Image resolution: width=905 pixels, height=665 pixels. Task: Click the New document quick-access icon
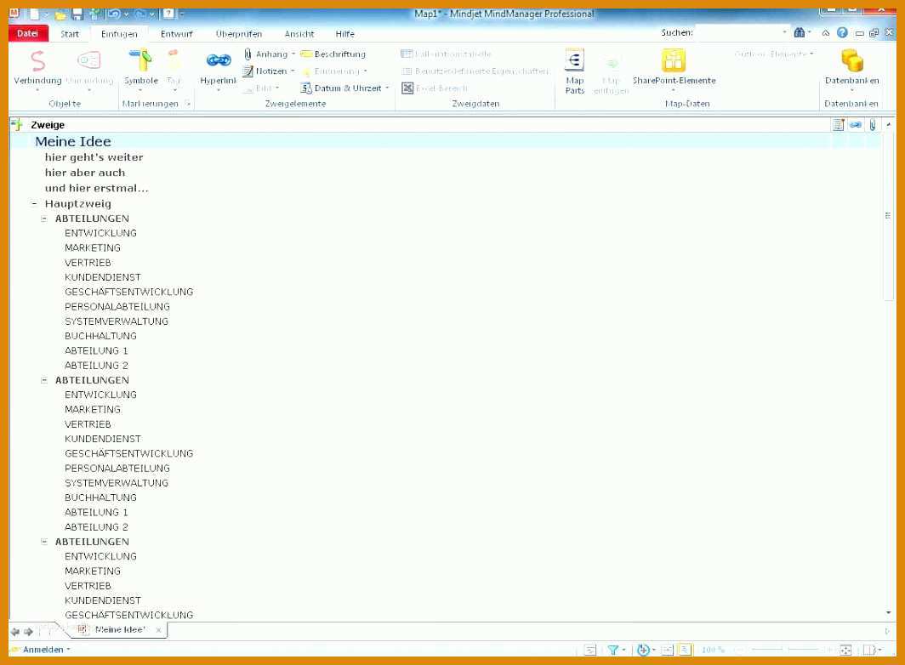click(35, 14)
